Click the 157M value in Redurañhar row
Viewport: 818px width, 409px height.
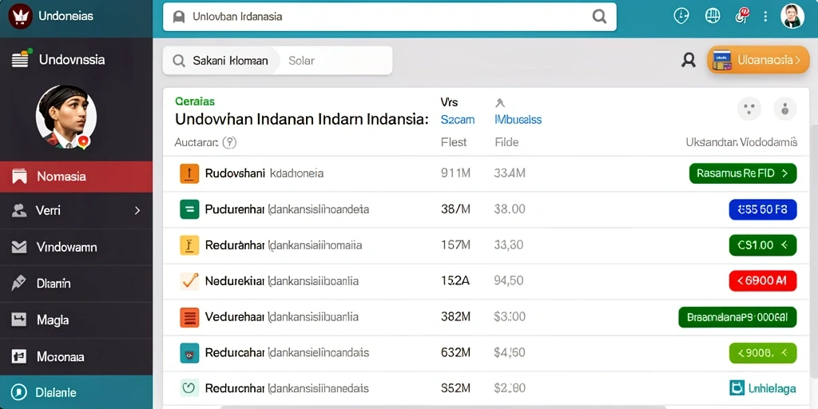(x=456, y=244)
